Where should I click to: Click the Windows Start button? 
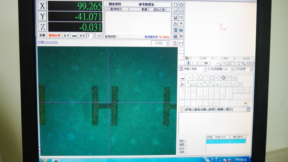pos(44,160)
